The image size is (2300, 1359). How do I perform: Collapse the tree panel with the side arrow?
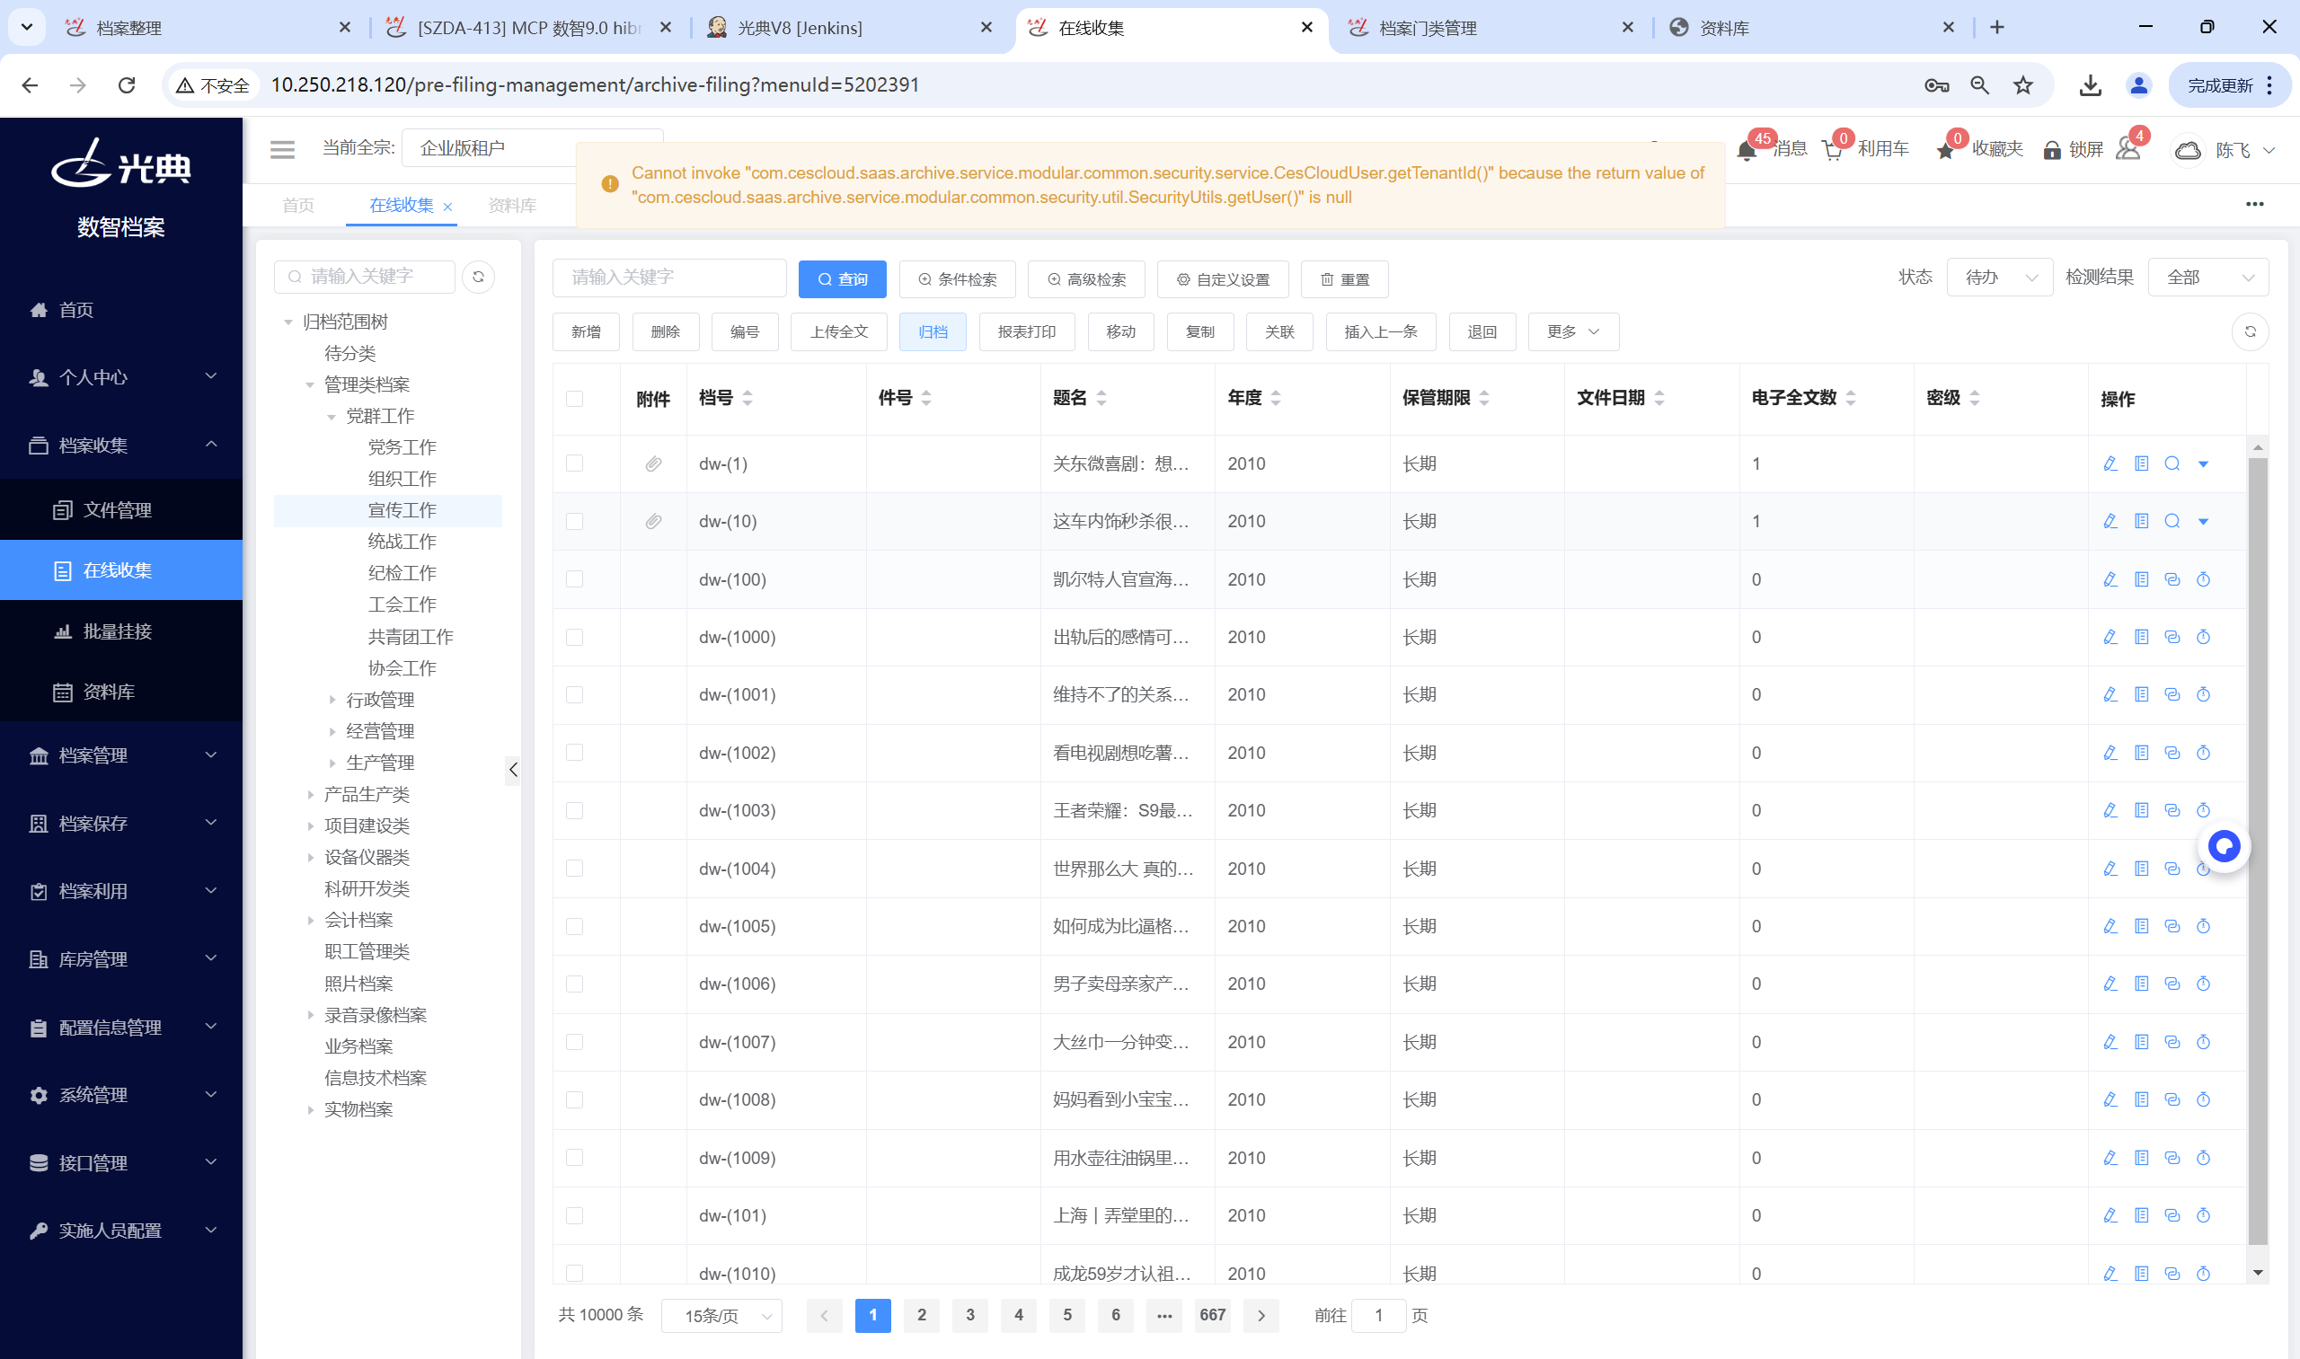(513, 770)
